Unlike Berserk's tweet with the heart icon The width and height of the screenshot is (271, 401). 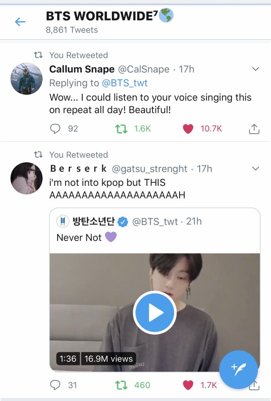tap(188, 385)
